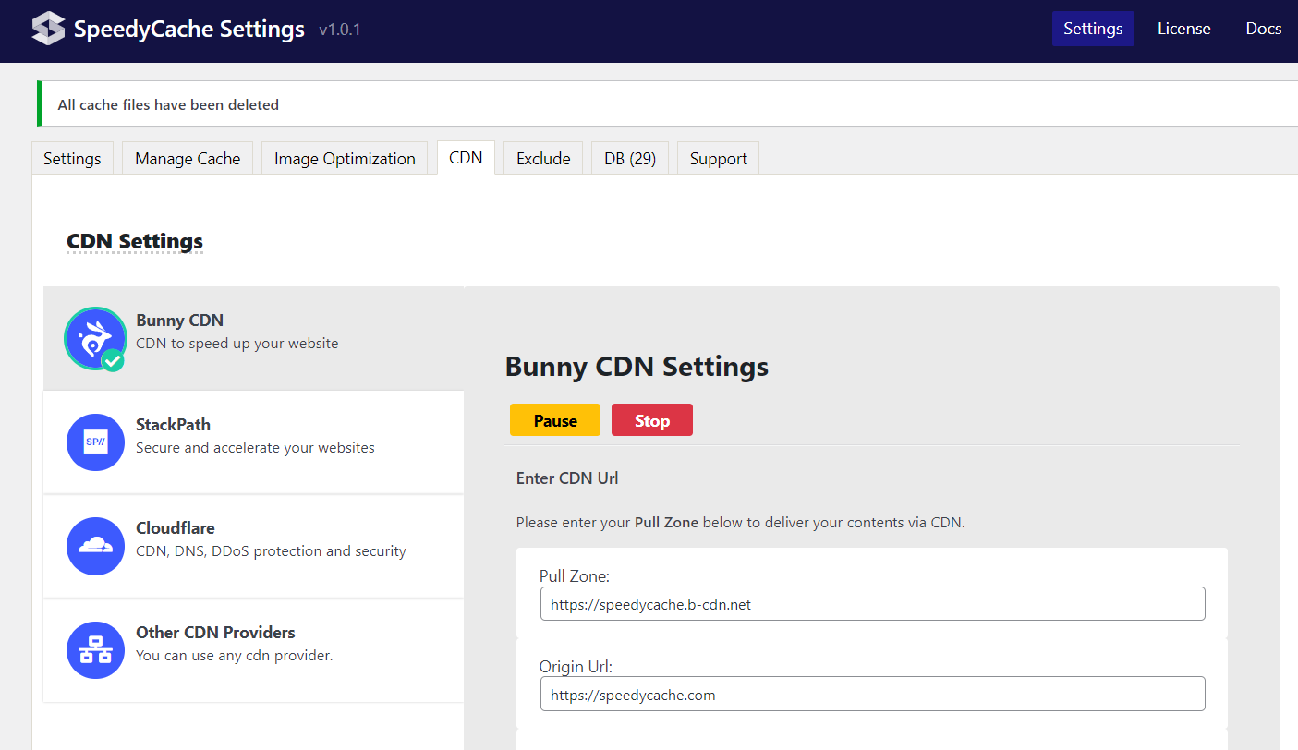Click the 'Please enter your Pull Zone' instruction
Viewport: 1298px width, 750px height.
pos(740,523)
